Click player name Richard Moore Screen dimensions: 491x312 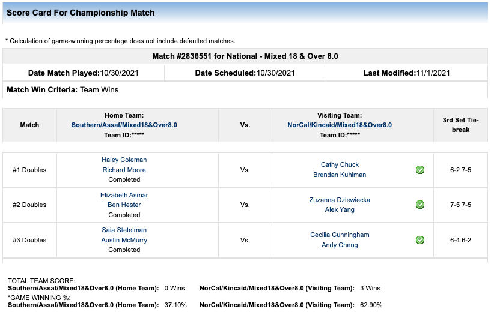pos(124,170)
